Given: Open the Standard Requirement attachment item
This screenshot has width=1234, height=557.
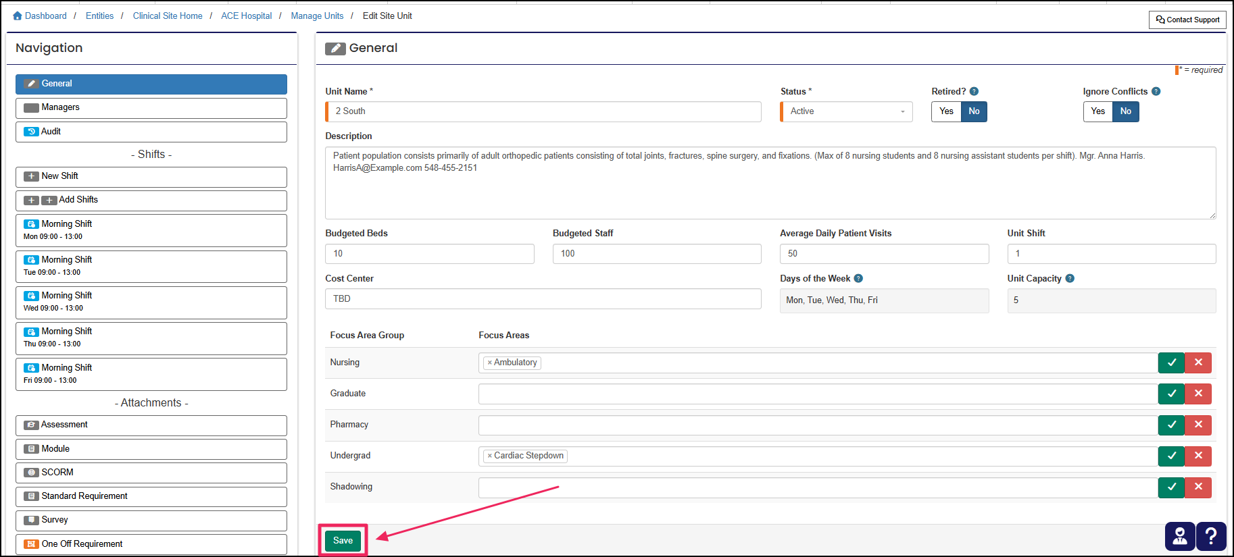Looking at the screenshot, I should coord(151,497).
